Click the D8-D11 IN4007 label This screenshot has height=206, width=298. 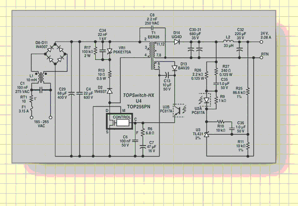coord(41,45)
